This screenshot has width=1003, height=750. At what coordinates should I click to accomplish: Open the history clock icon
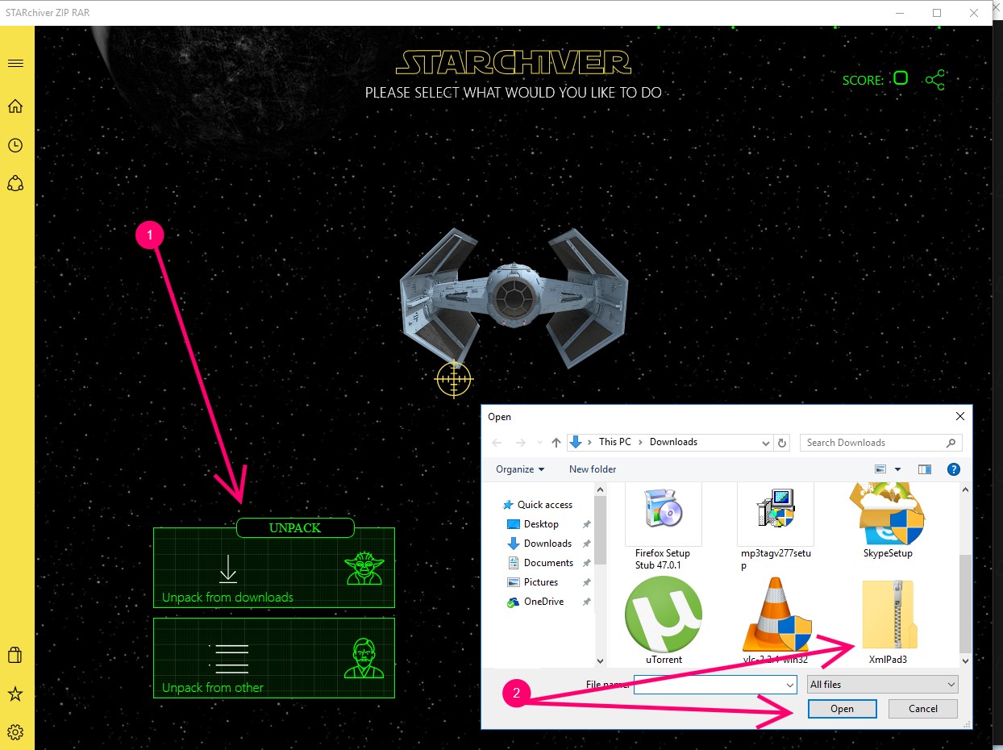[x=15, y=145]
